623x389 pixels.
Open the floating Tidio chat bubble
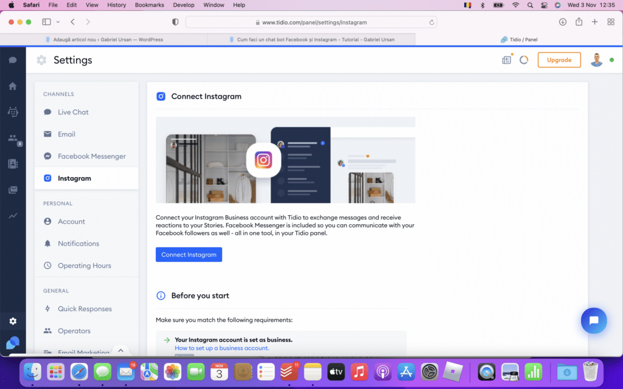(594, 320)
